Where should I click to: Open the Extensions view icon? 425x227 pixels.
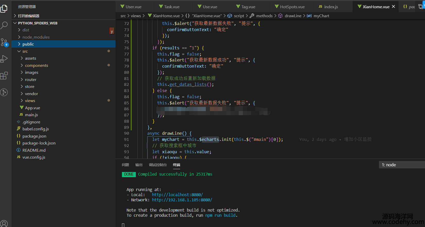pyautogui.click(x=4, y=76)
